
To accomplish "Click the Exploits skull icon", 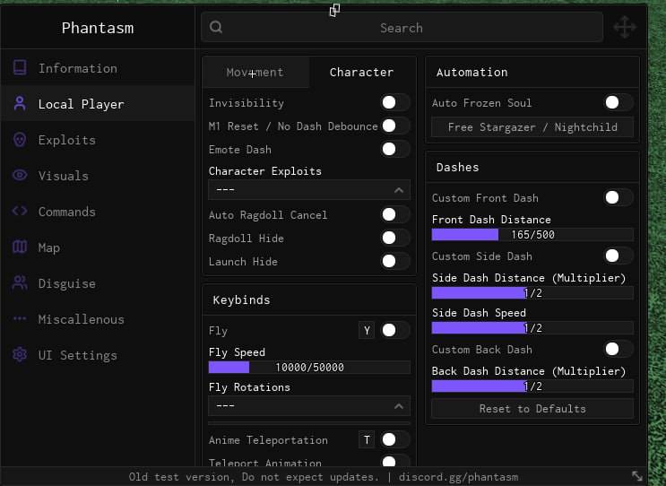I will point(20,139).
